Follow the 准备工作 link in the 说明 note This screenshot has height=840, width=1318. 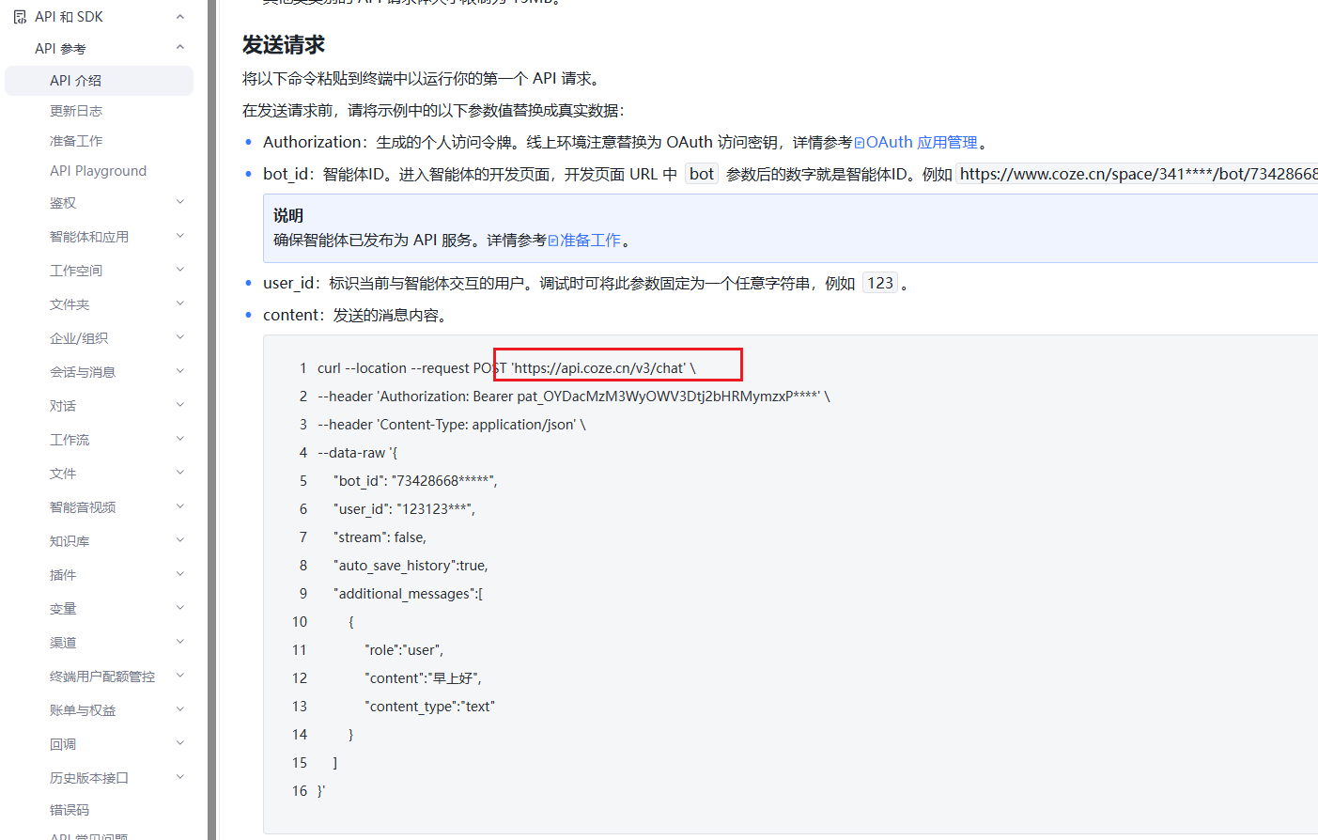(590, 241)
